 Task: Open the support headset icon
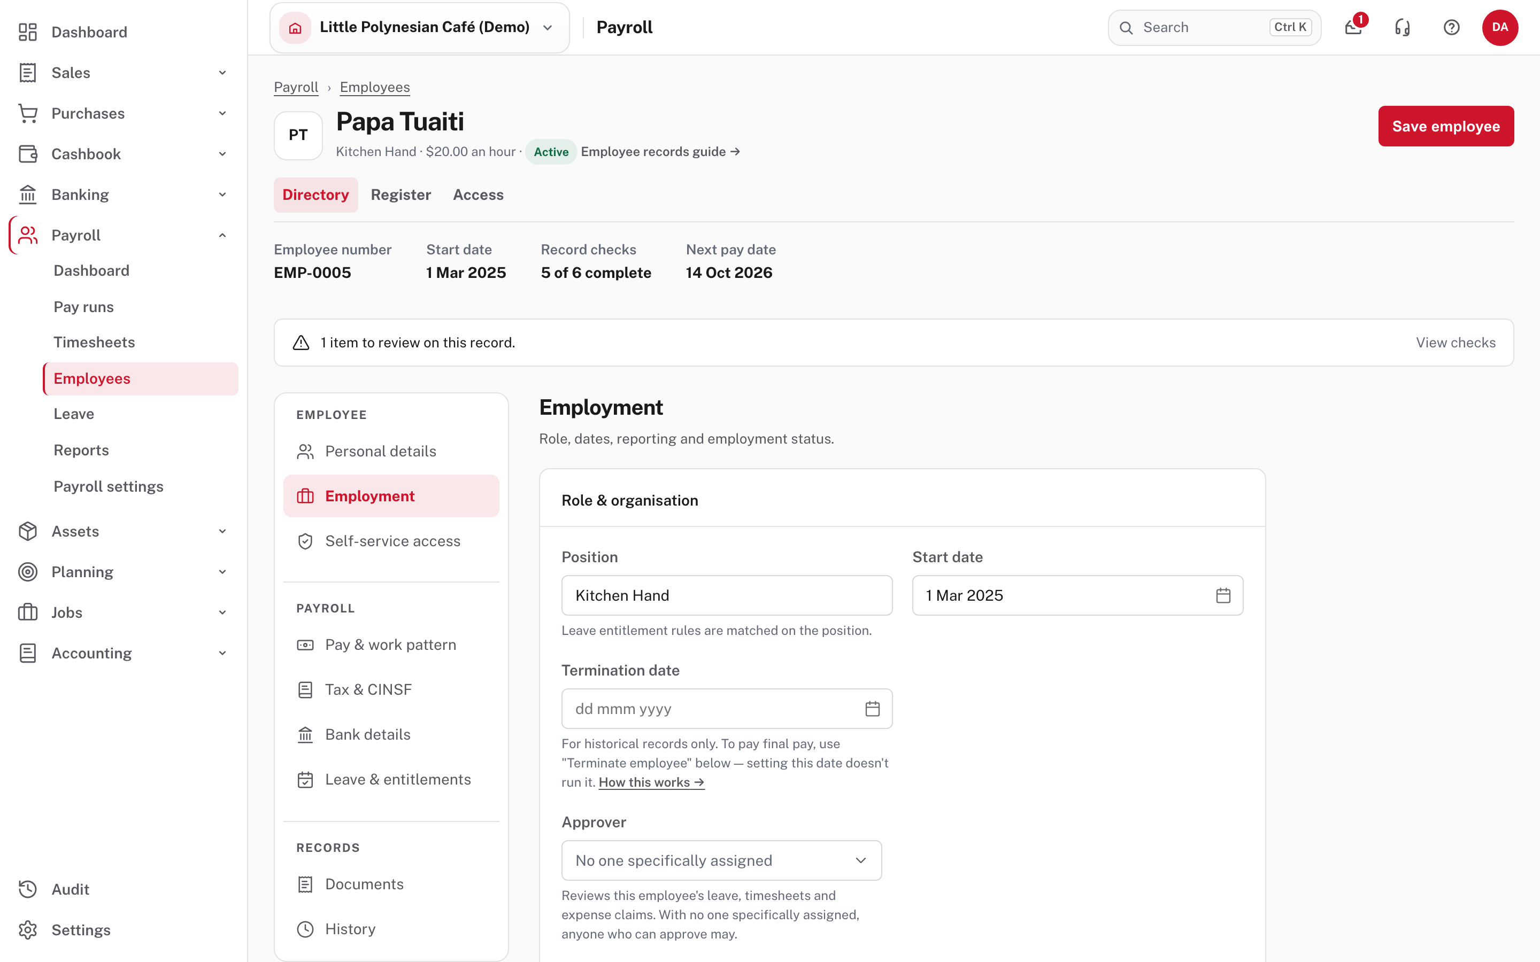pyautogui.click(x=1403, y=27)
